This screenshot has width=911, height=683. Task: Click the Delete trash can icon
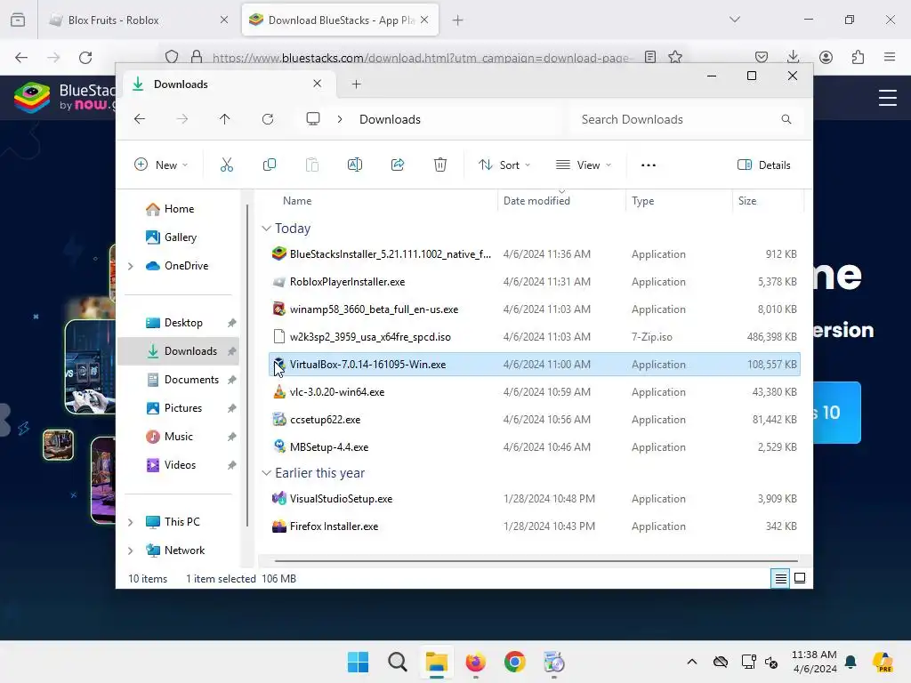[440, 165]
